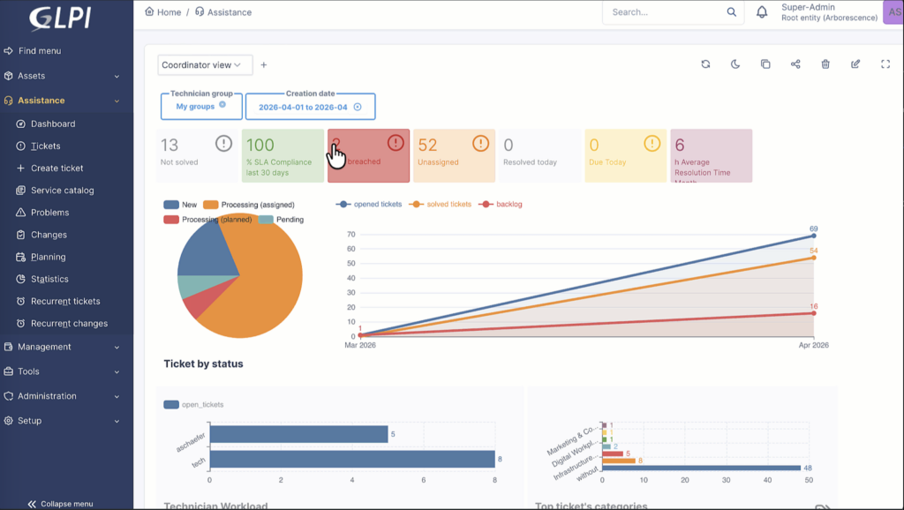Remove the My groups filter
The width and height of the screenshot is (904, 510).
coord(222,104)
